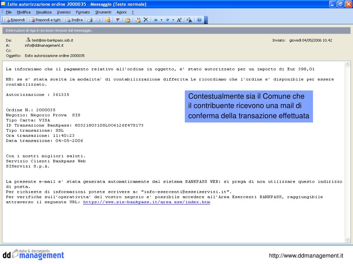Flag the message with red flag icon

[118, 20]
